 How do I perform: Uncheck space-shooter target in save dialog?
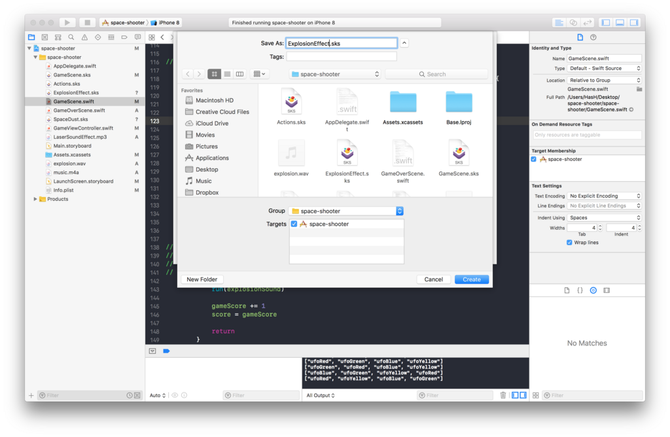294,224
